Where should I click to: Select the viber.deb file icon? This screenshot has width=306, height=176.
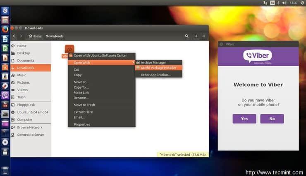[69, 49]
